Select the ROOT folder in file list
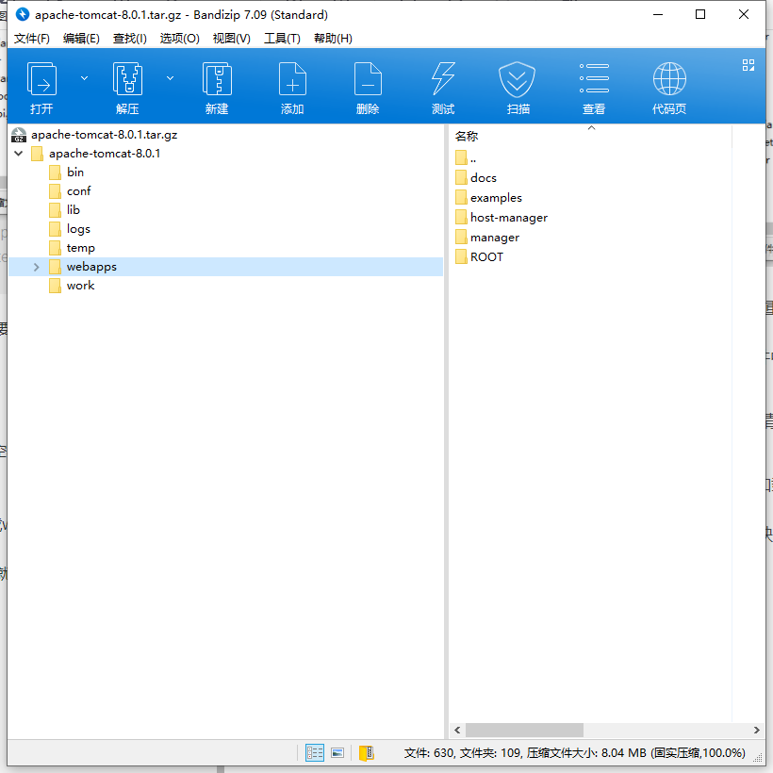773x773 pixels. (x=486, y=256)
